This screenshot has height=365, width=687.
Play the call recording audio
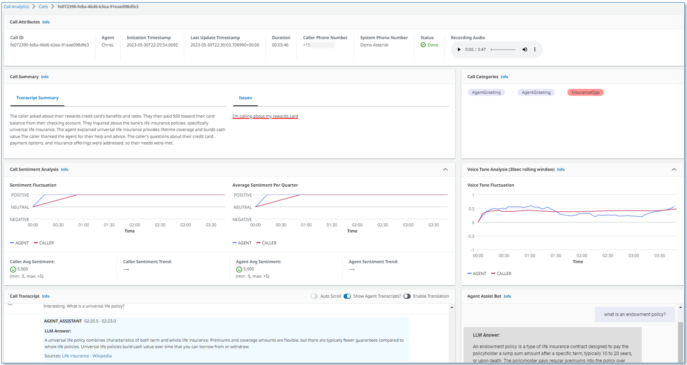pyautogui.click(x=459, y=49)
